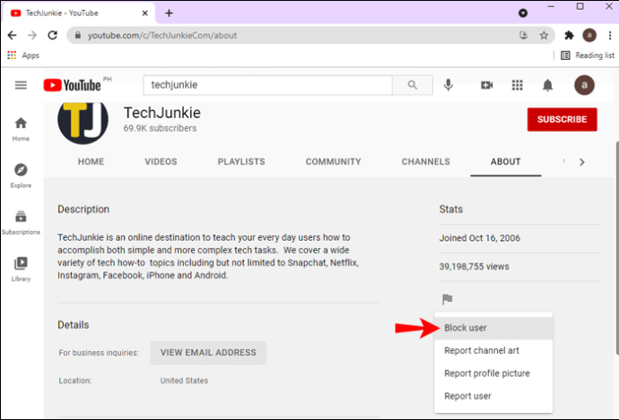Click the YouTube logo
Viewport: 619px width, 420px height.
coord(73,85)
